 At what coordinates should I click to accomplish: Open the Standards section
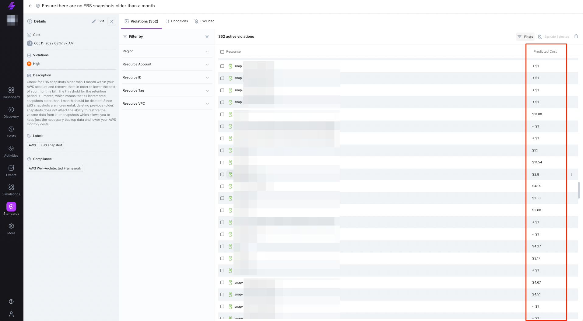click(x=11, y=209)
